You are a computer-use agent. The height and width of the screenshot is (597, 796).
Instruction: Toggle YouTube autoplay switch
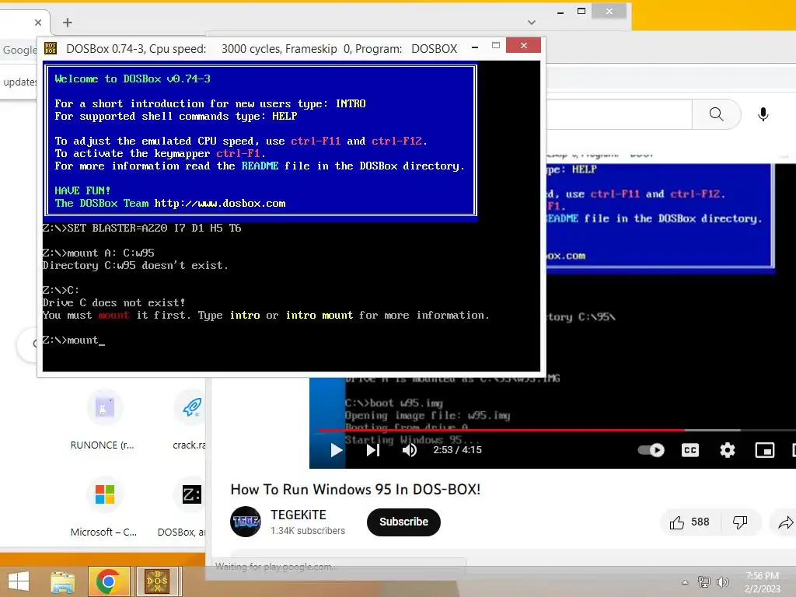pos(651,450)
